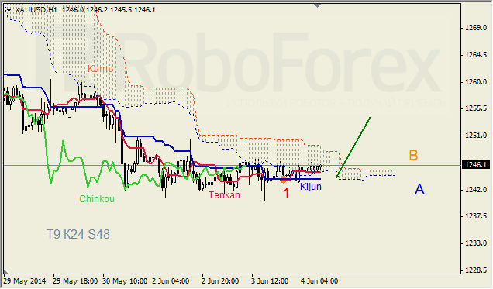Click the 29 May 18:00 time label
The height and width of the screenshot is (289, 493).
[75, 280]
